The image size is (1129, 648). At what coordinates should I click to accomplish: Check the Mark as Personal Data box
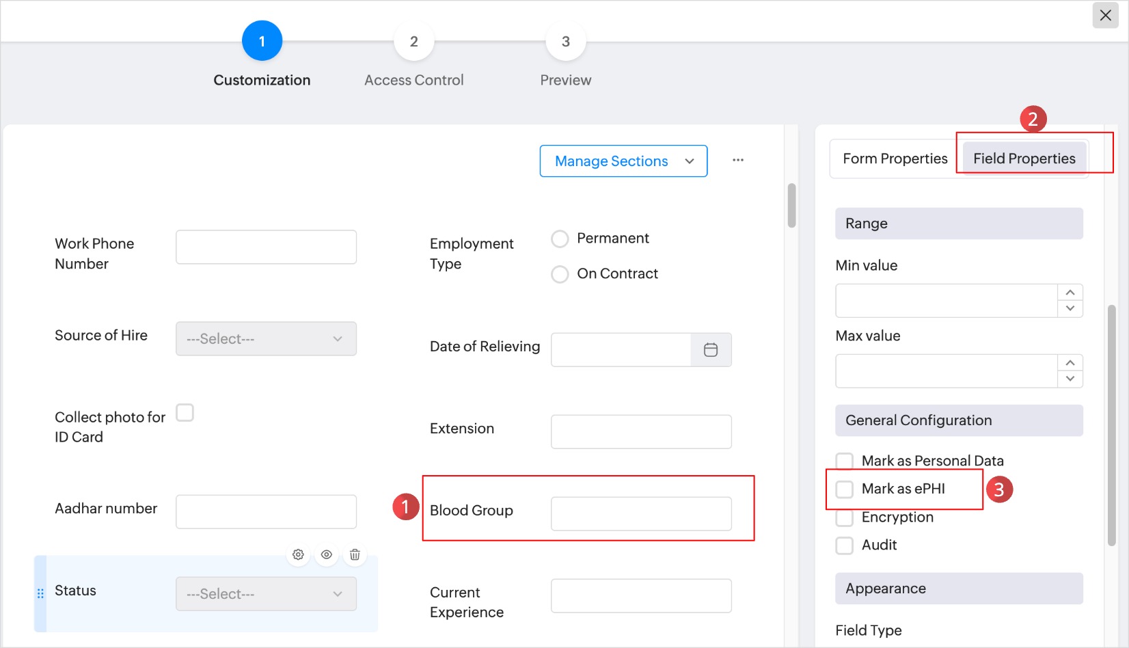[845, 461]
